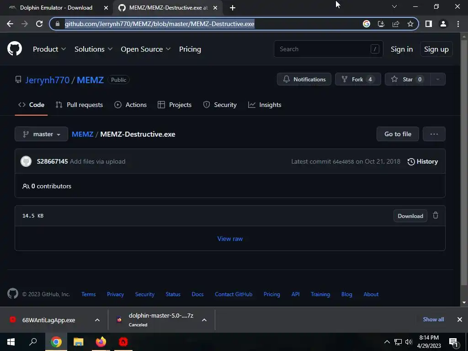This screenshot has height=351, width=468.
Task: Open Chrome from the taskbar
Action: click(x=56, y=342)
